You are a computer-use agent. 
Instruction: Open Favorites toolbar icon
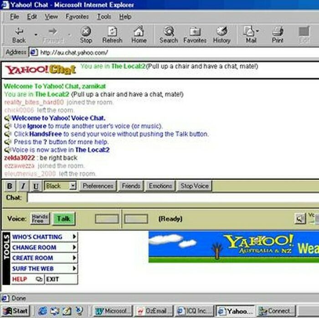195,34
